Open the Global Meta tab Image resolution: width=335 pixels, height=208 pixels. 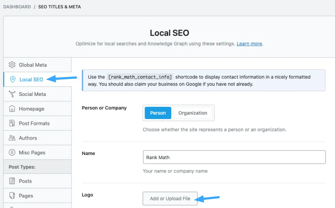[x=37, y=65]
